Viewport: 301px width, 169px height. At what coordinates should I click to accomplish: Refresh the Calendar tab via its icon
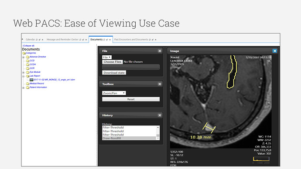point(37,40)
